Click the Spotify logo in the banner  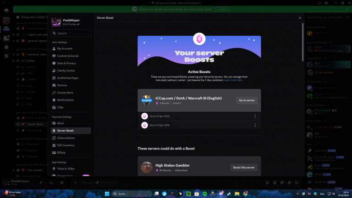pos(134,9)
